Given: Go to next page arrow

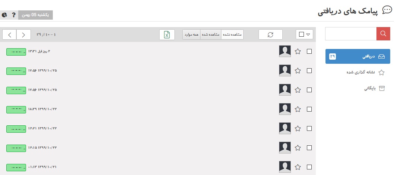Looking at the screenshot, I should click(10, 34).
